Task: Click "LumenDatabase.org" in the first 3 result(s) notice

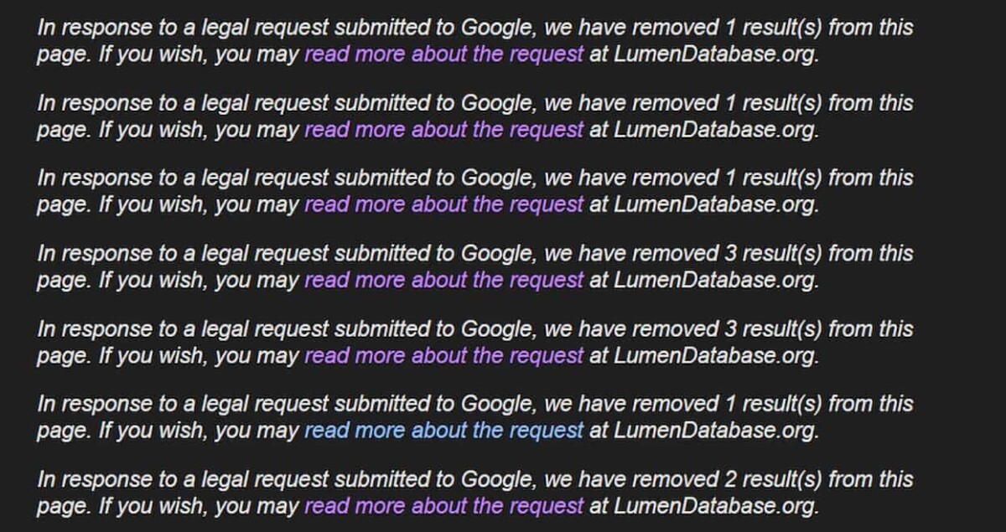Action: 715,281
